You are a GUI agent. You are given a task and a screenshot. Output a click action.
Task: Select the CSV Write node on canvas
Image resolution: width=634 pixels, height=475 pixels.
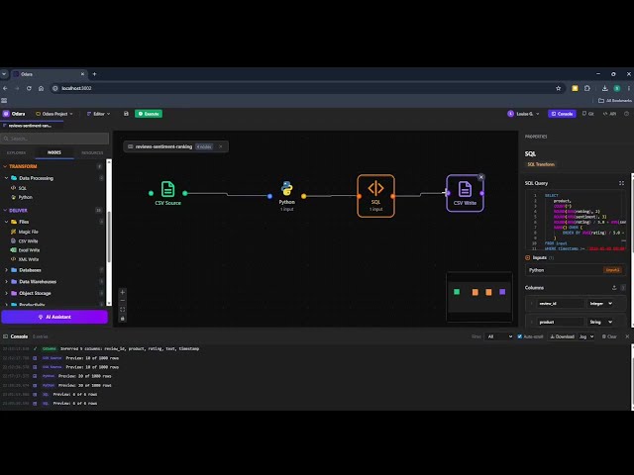click(465, 193)
